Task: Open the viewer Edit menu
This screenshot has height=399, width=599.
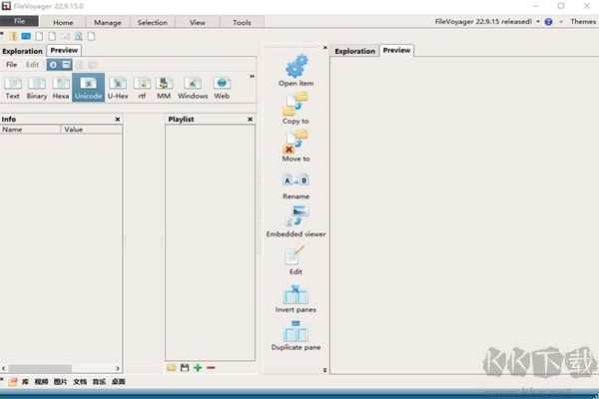Action: [32, 65]
